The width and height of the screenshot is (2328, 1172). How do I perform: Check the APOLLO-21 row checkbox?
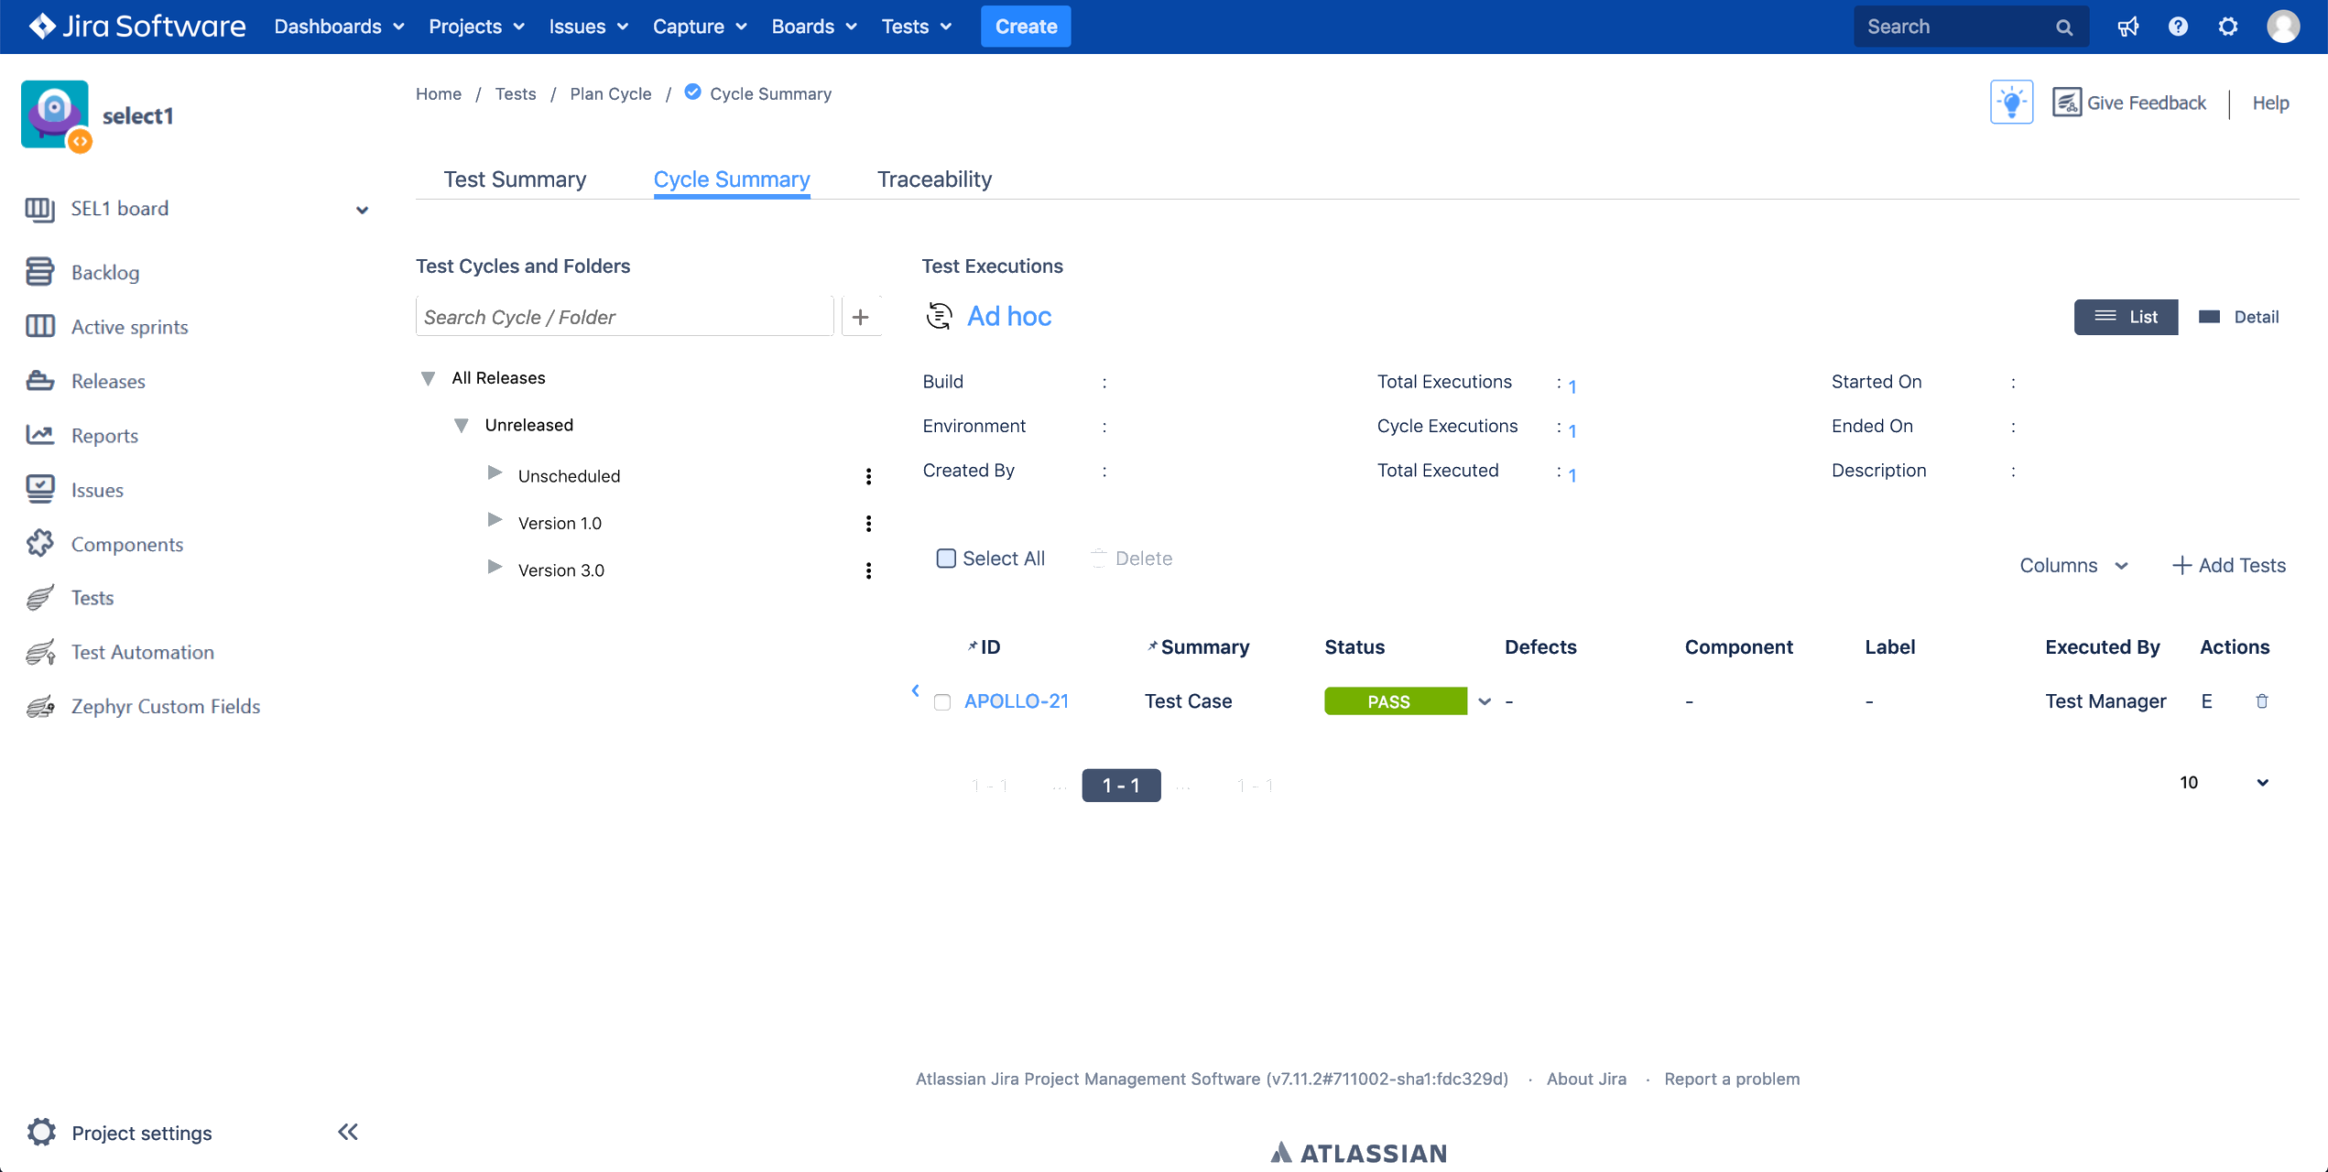click(942, 701)
